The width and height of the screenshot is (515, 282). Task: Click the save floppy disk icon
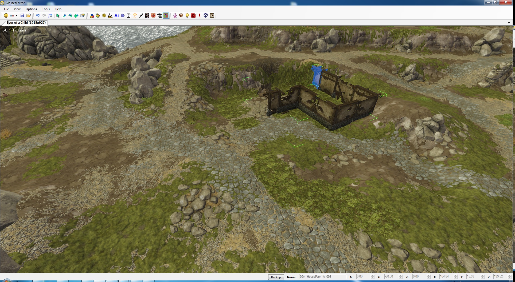(22, 16)
